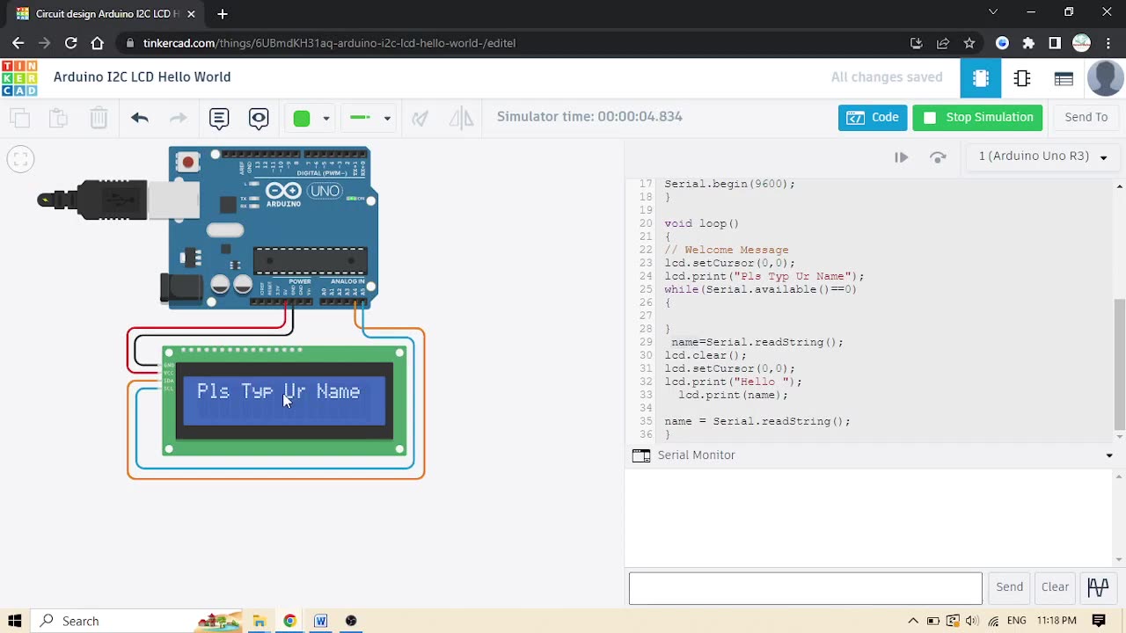The image size is (1126, 633).
Task: Click Stop Simulation button
Action: tap(977, 118)
